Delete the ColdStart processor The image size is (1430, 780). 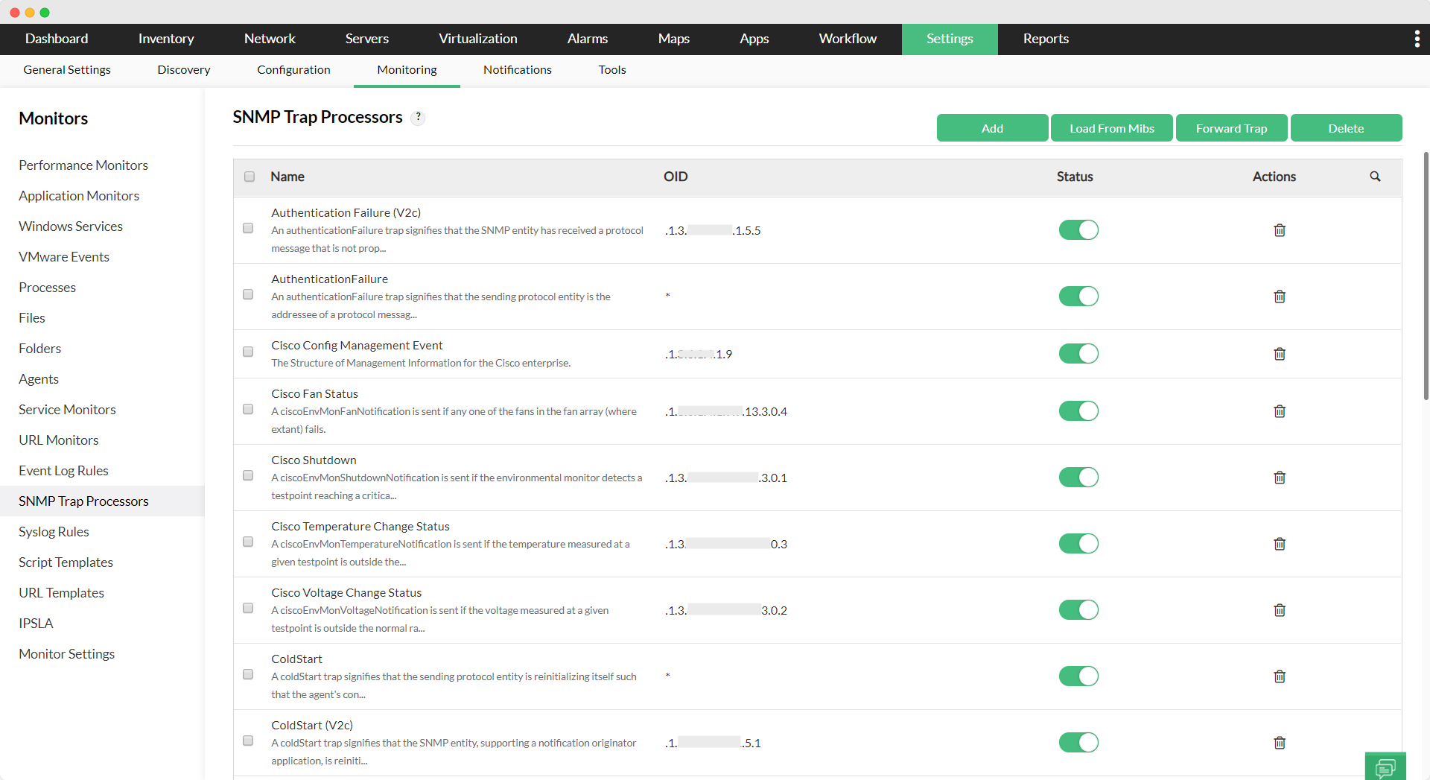[1280, 676]
